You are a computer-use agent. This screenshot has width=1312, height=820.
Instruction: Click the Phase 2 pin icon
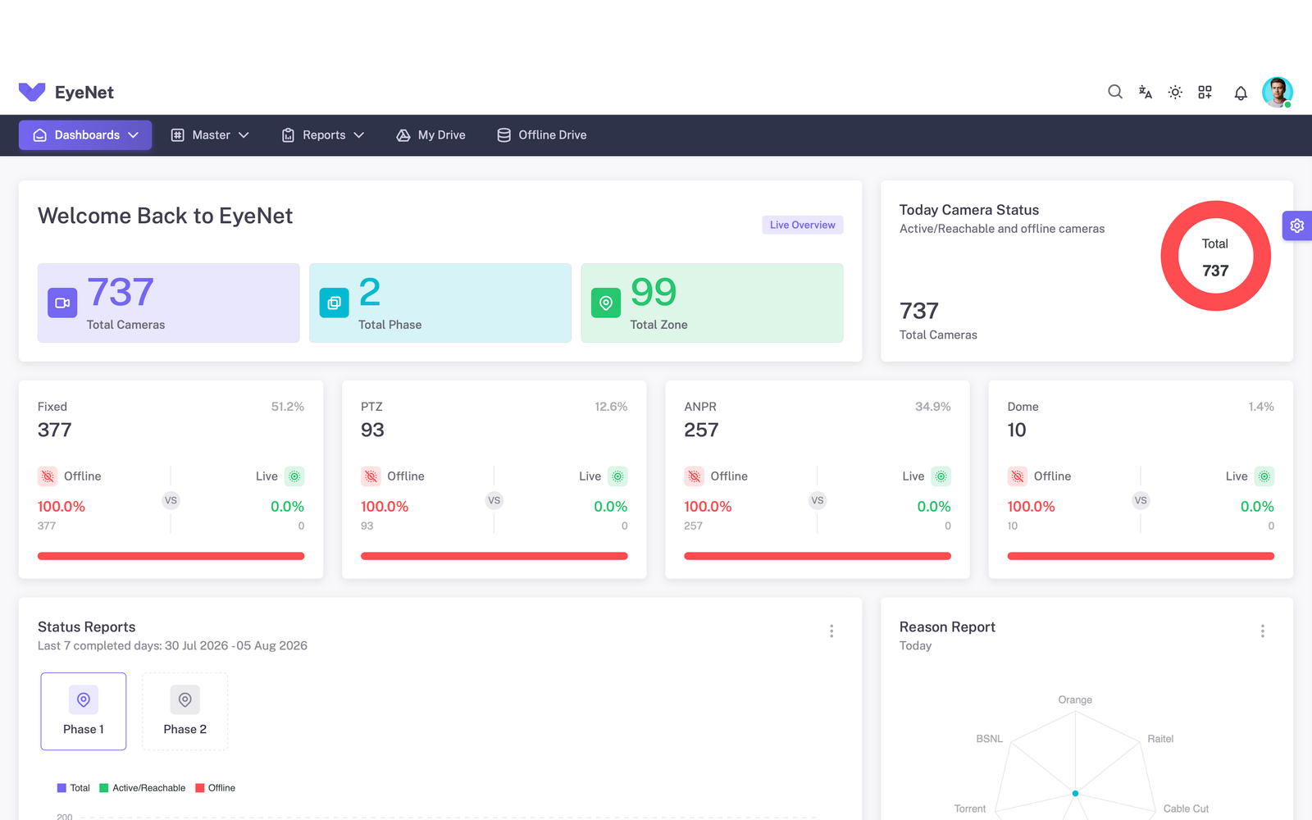185,699
